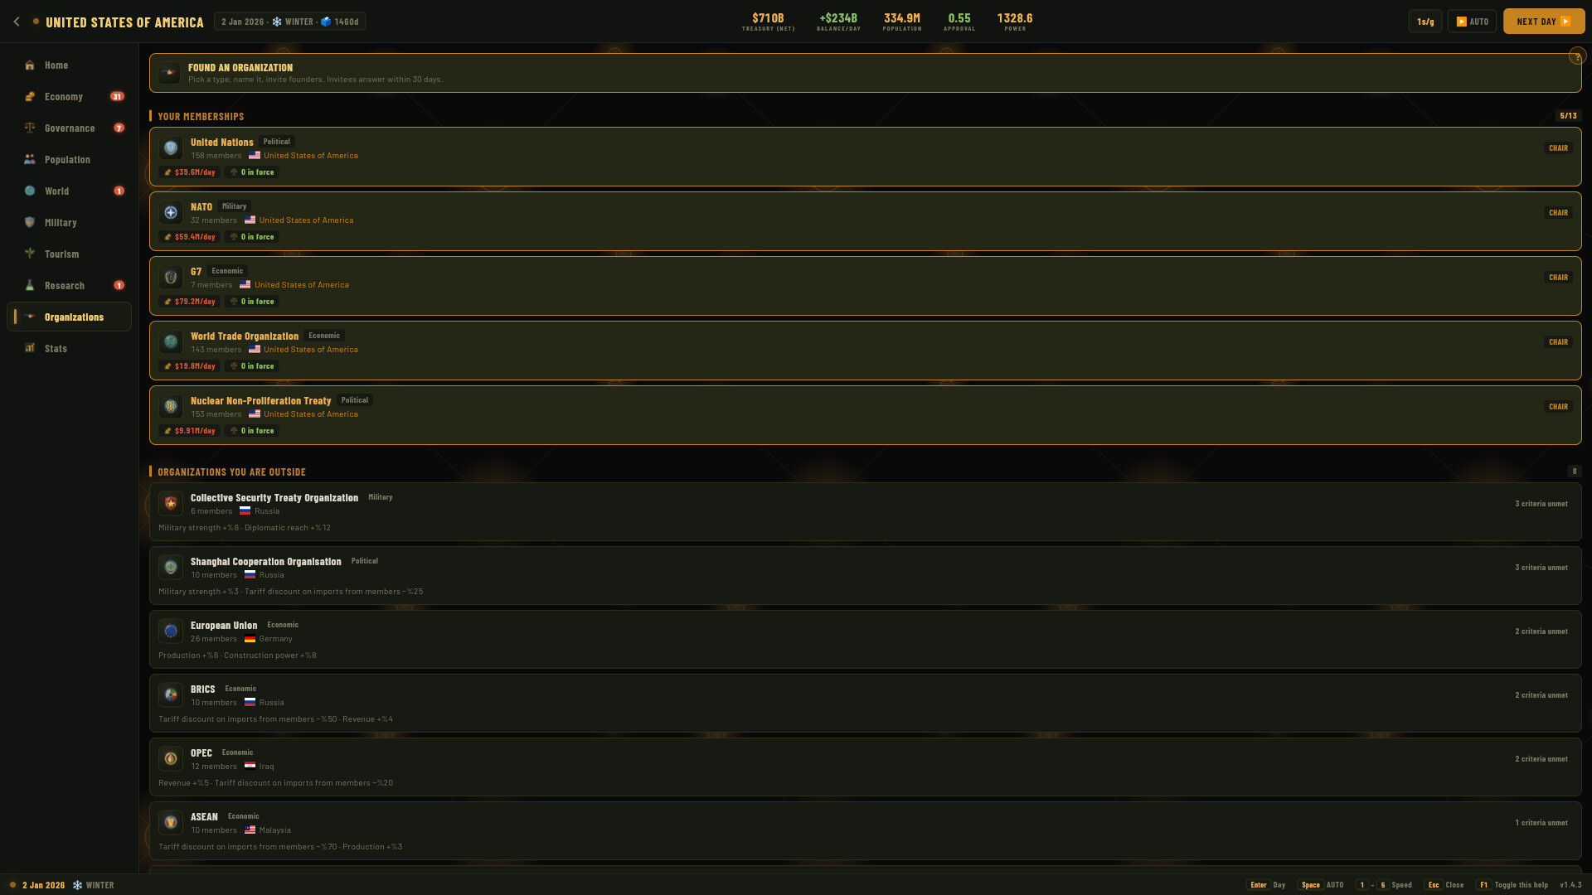Click the CHAIR badge for G7
The image size is (1592, 895).
(1558, 278)
